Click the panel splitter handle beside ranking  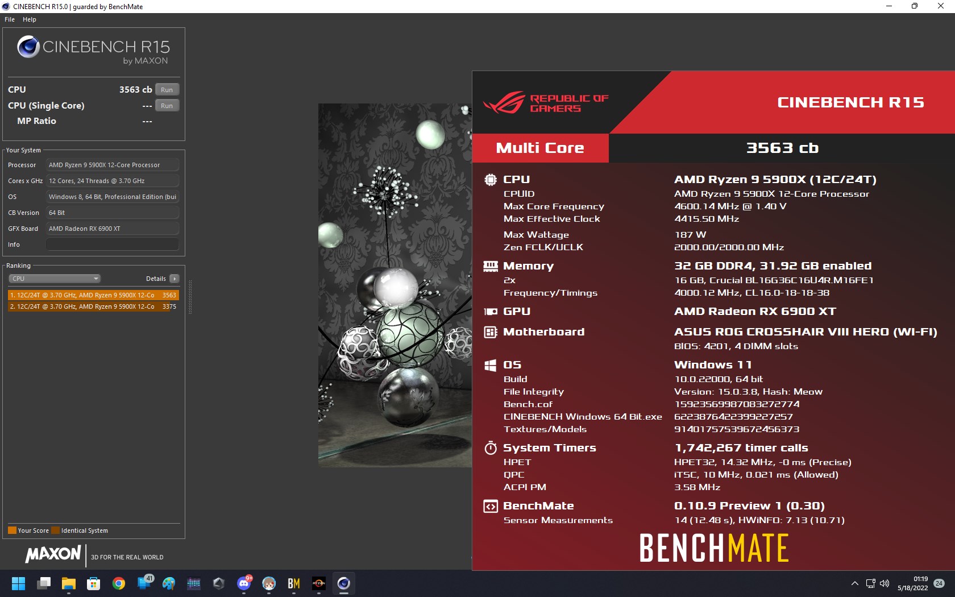(190, 297)
